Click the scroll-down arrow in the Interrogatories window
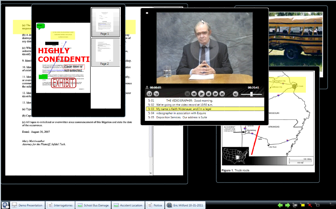The width and height of the screenshot is (336, 209). click(x=151, y=173)
